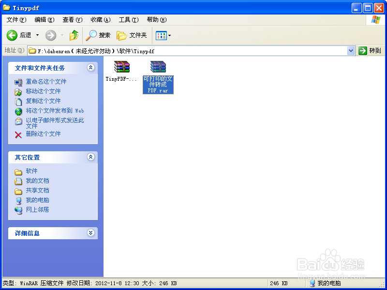Open the 帮助(H) menu

pyautogui.click(x=157, y=20)
